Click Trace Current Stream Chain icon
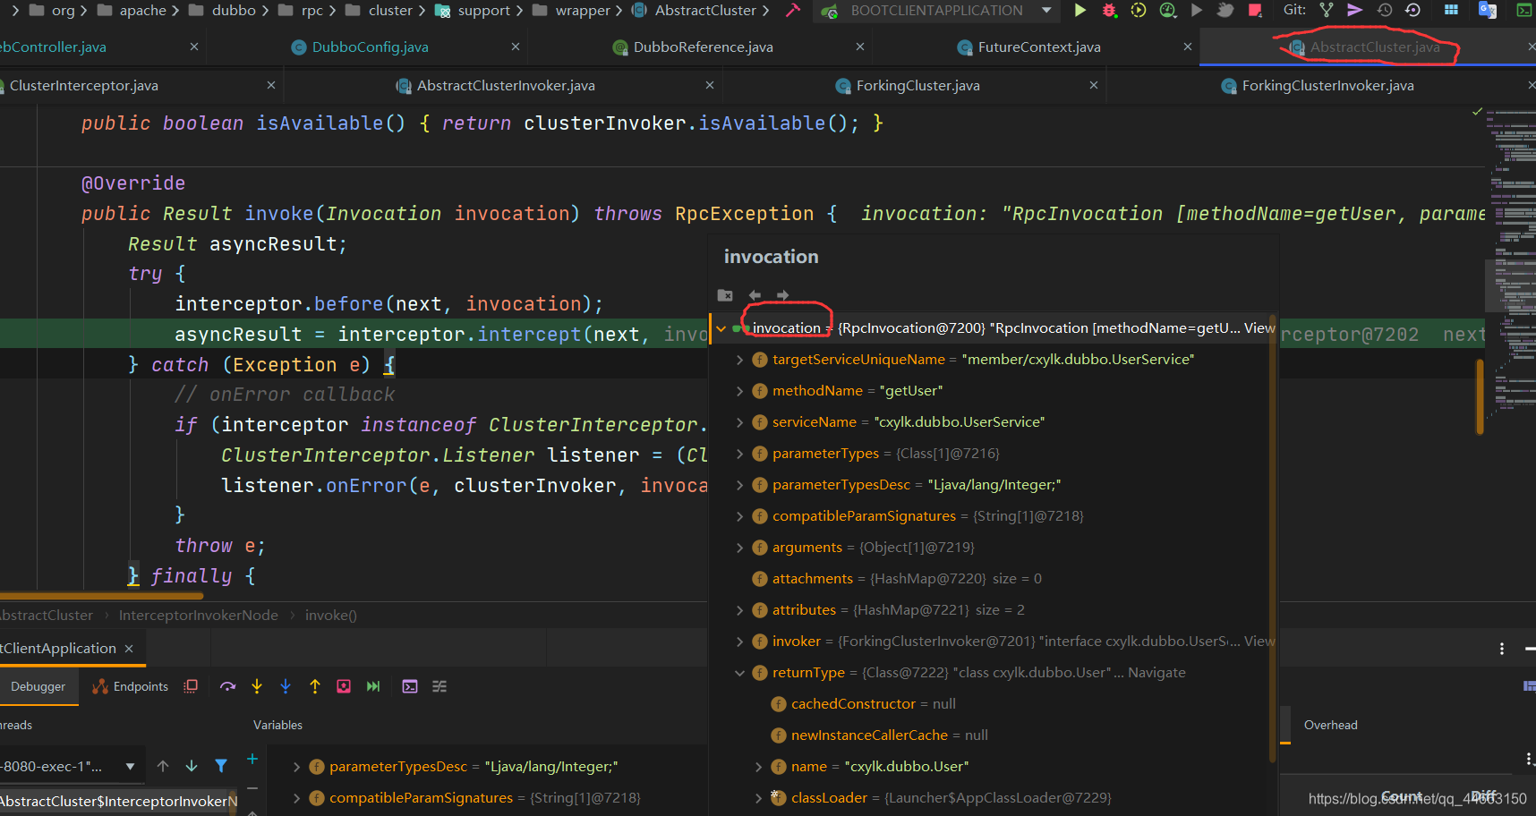This screenshot has width=1536, height=816. (x=439, y=686)
